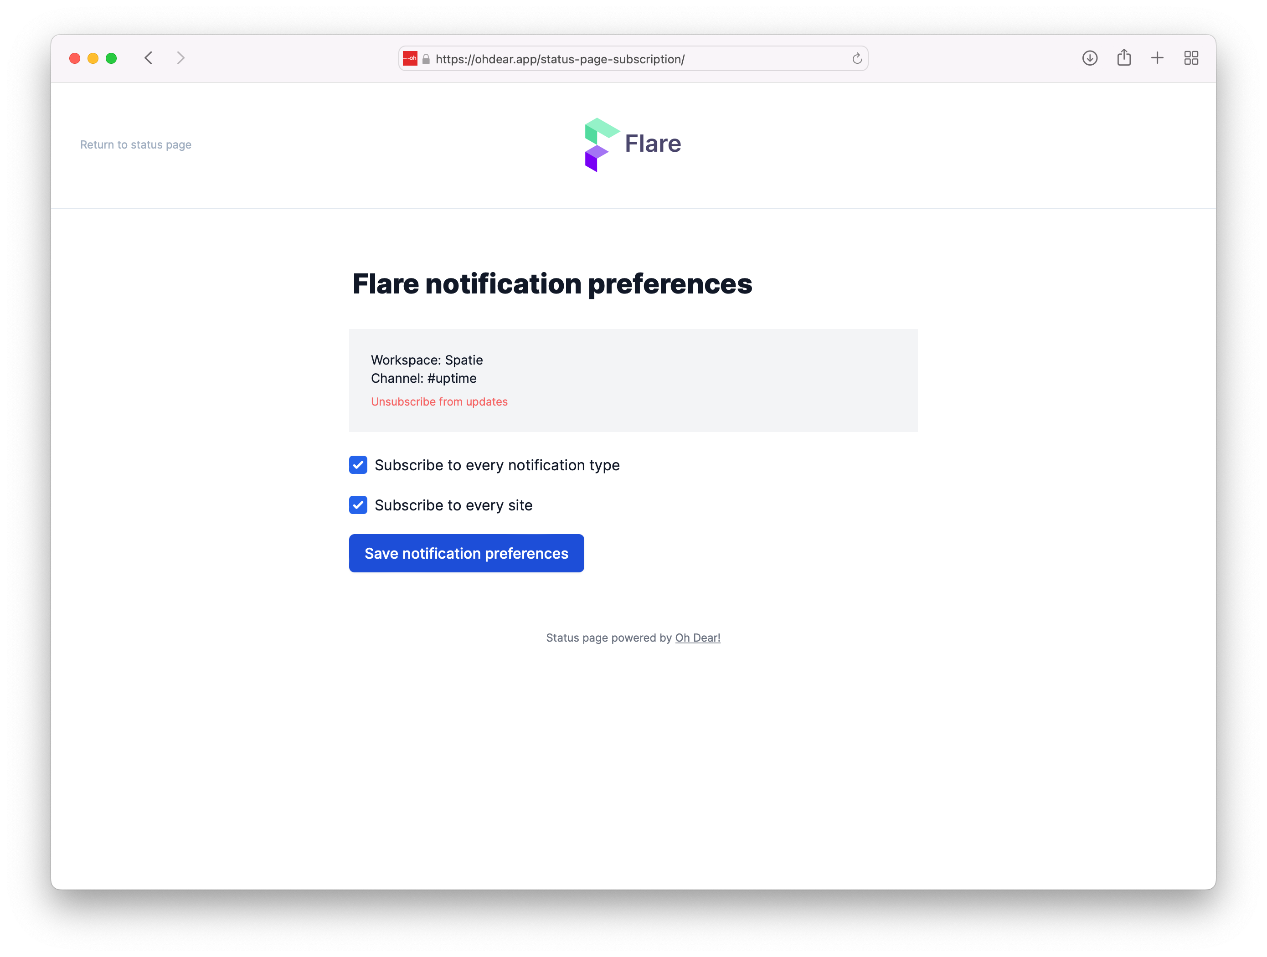Image resolution: width=1267 pixels, height=957 pixels.
Task: Reload the page using the refresh icon
Action: [x=857, y=58]
